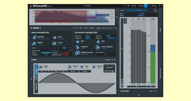Open LFO override Off dropdown
191x101 pixels.
(105, 54)
